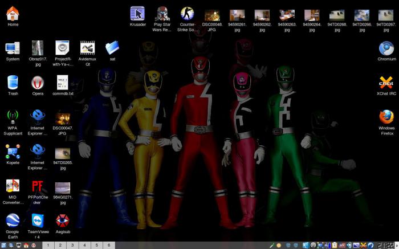This screenshot has height=249, width=399.
Task: Open the ProjectR-with-Ya... file icon
Action: click(x=63, y=53)
